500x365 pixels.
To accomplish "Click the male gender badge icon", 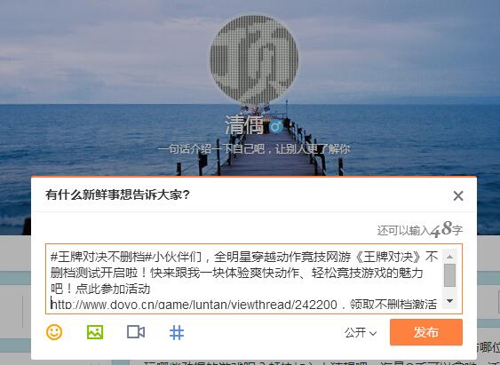I will [275, 127].
